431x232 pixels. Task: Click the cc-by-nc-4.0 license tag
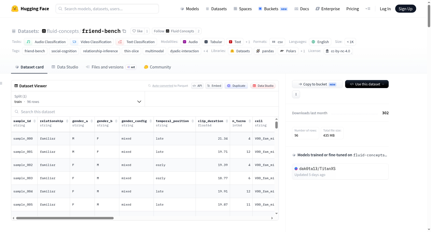click(x=338, y=51)
